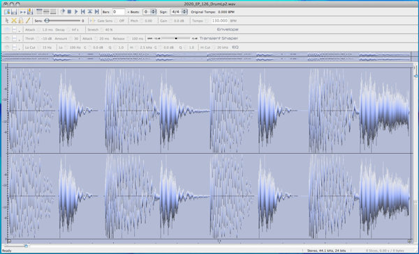The image size is (419, 254).
Task: Toggle EQ effect power button
Action: coord(7,47)
